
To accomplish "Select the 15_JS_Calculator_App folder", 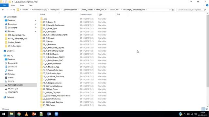I will pyautogui.click(x=52, y=73).
